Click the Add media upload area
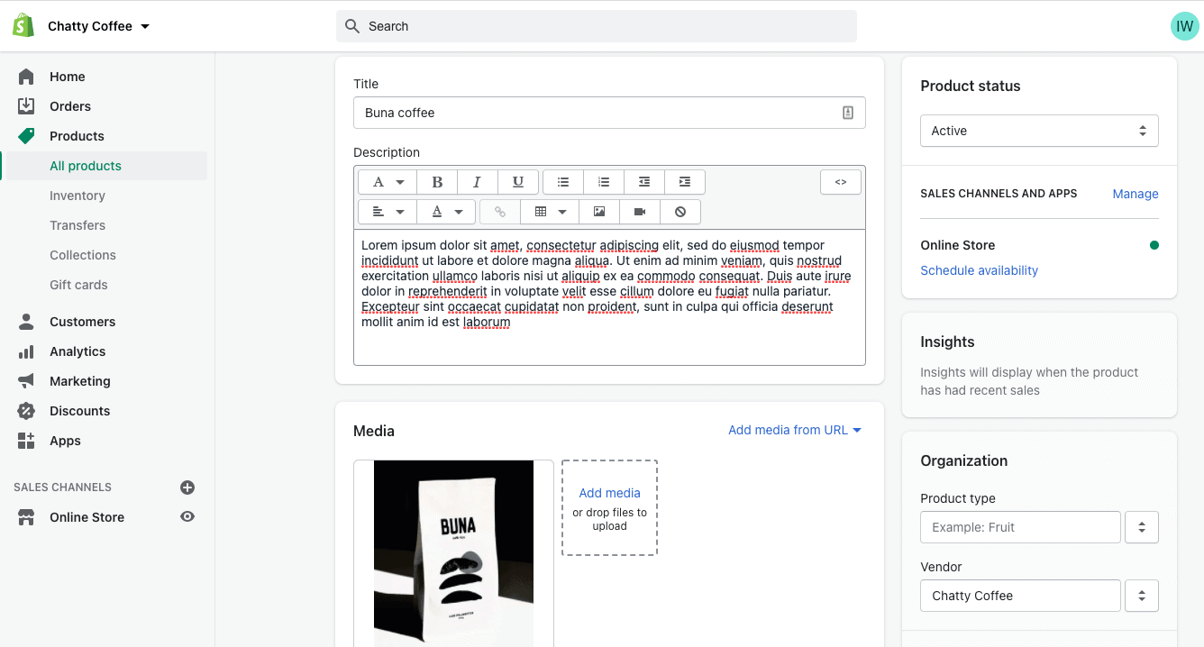 pos(609,507)
